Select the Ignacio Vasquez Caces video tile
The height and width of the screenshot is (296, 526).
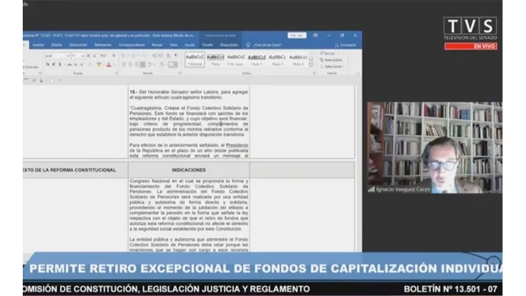pos(435,147)
